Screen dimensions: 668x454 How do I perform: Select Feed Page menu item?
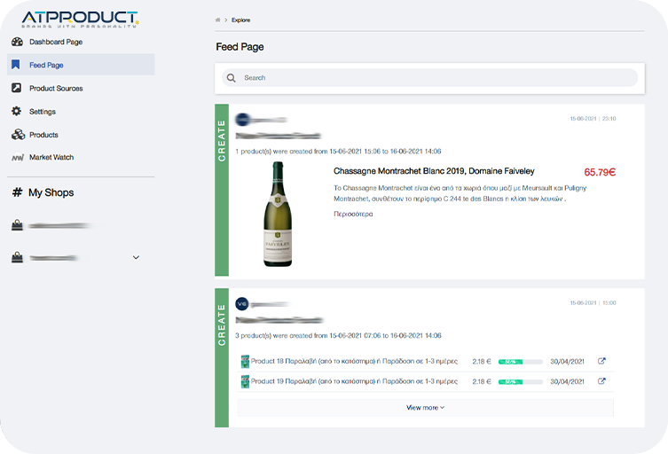coord(81,65)
